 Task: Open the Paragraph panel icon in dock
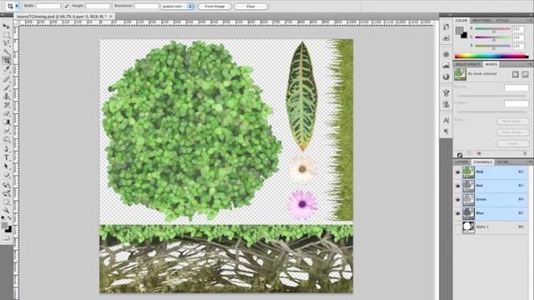coord(446,132)
